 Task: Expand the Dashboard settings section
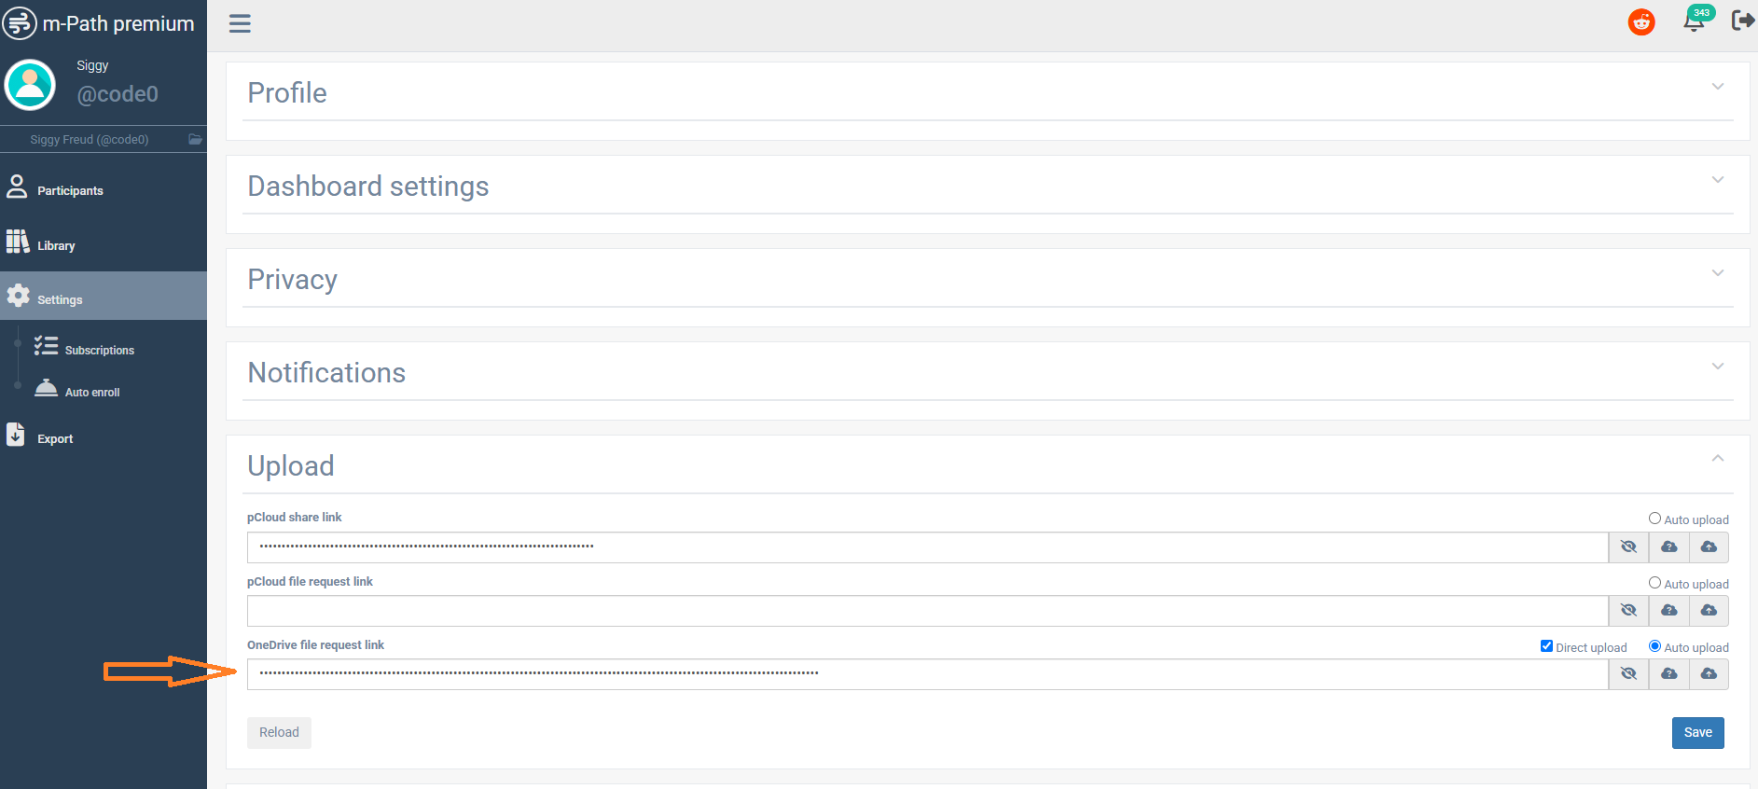coord(1717,180)
